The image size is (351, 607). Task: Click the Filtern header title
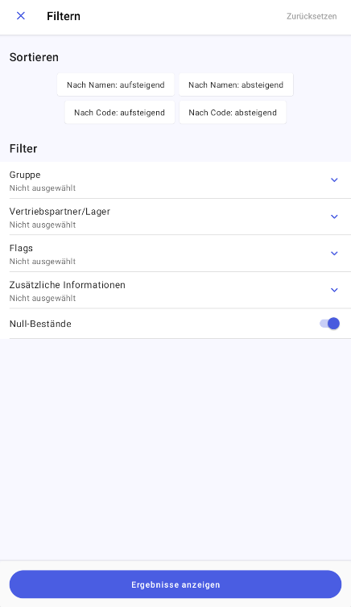coord(64,16)
